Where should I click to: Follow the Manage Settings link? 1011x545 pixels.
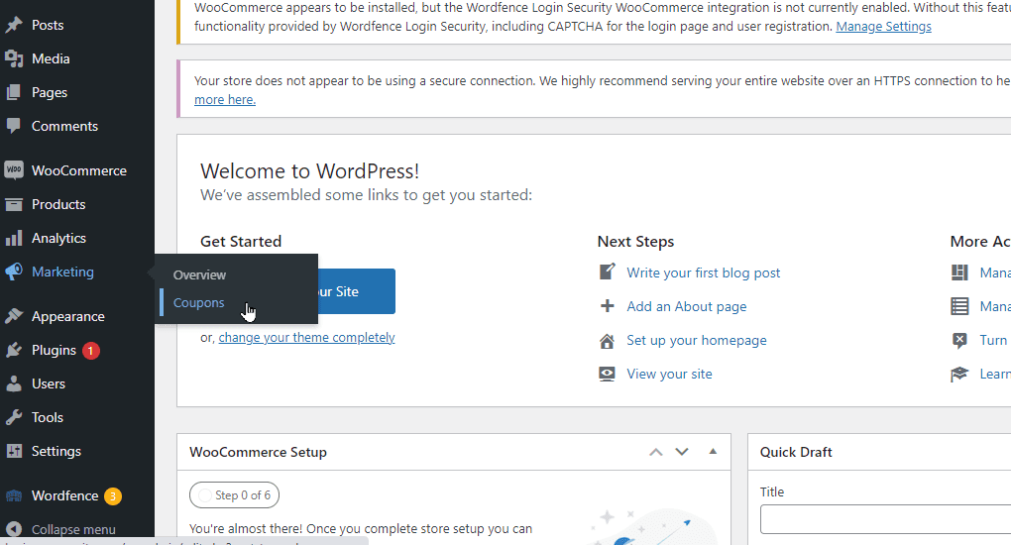coord(883,27)
